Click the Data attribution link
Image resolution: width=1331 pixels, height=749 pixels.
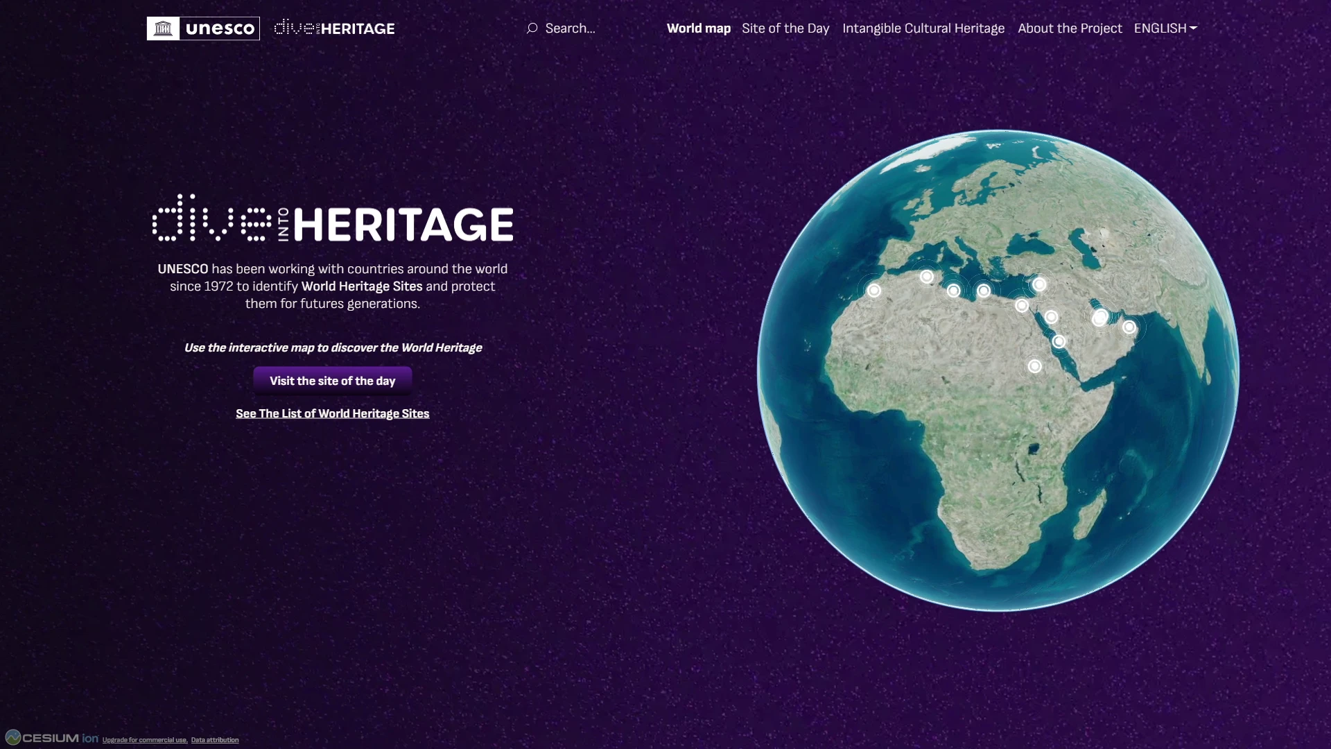click(x=215, y=740)
